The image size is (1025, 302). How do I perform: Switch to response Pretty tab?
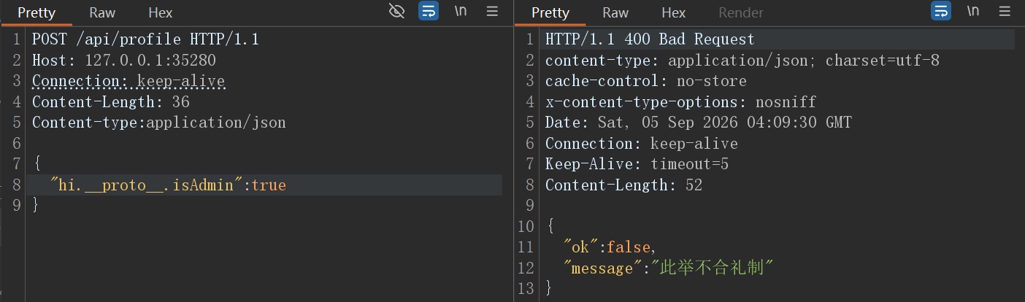pos(550,12)
